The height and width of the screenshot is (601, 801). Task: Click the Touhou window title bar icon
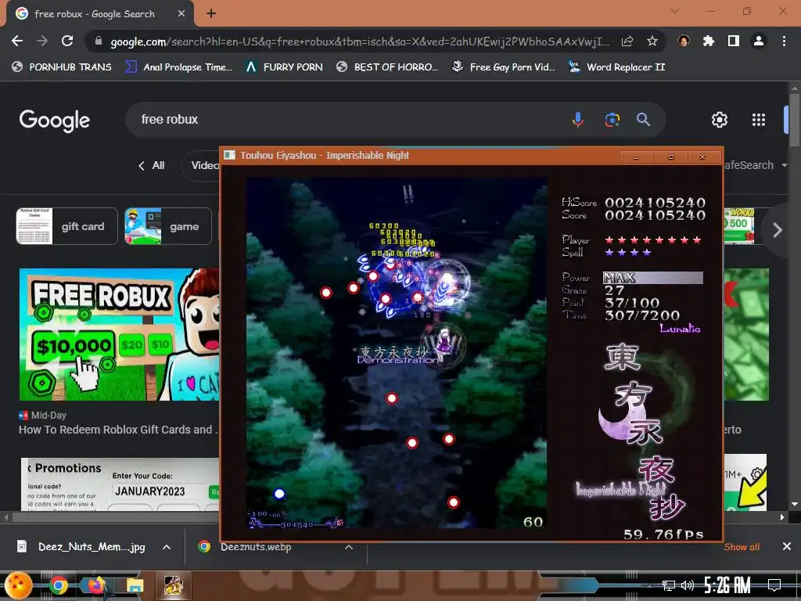(230, 156)
